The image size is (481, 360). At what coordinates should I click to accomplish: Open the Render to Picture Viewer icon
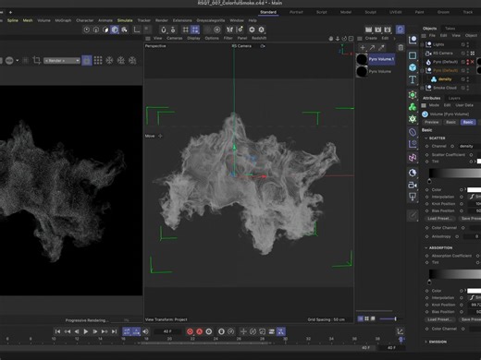click(377, 30)
